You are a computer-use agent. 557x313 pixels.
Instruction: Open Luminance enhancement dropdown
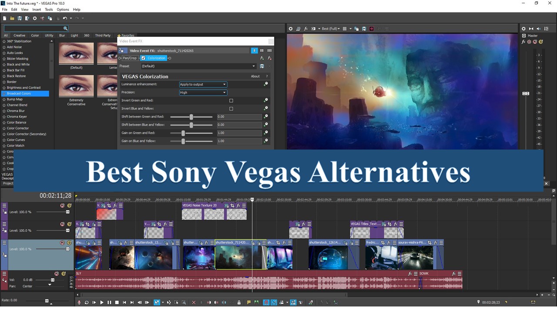[x=203, y=84]
